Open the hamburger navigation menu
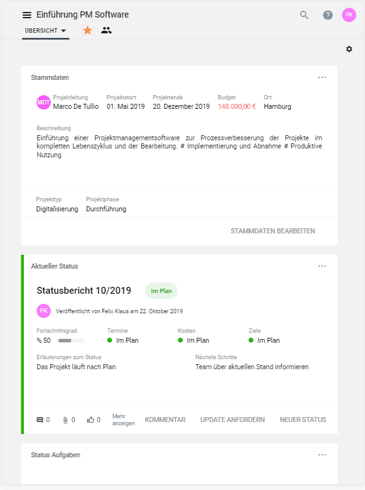Screen dimensions: 365x490 [x=27, y=14]
